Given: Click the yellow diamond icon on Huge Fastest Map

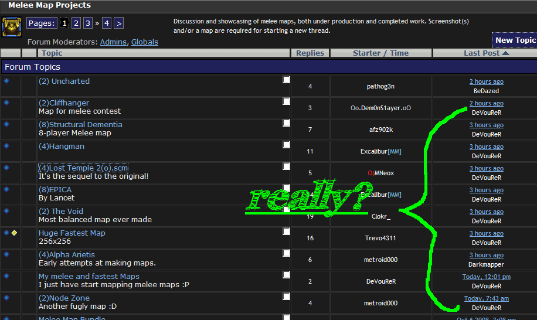Looking at the screenshot, I should coord(14,233).
